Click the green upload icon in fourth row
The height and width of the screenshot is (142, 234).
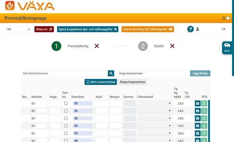tap(204, 126)
